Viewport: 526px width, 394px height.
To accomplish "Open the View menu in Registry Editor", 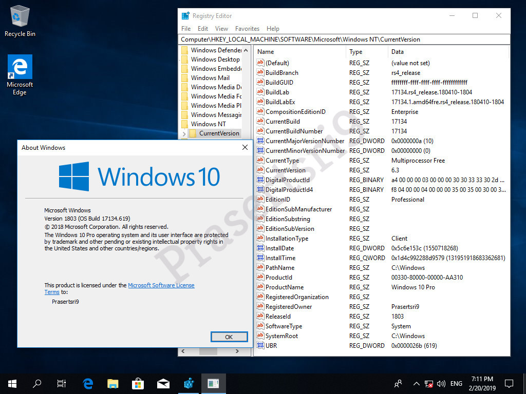I will pos(221,29).
